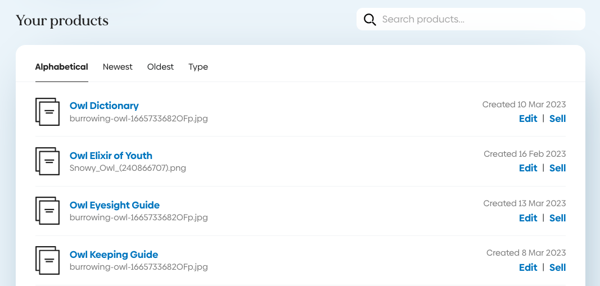
Task: Edit the Owl Dictionary product
Action: point(528,119)
